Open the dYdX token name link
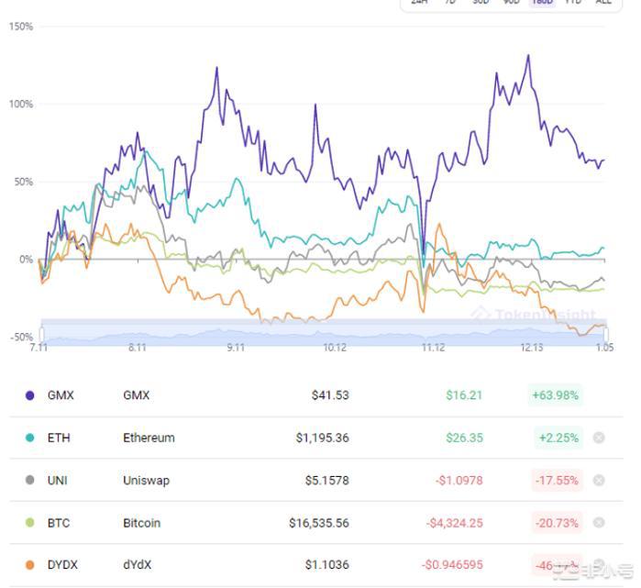The width and height of the screenshot is (641, 588). pos(138,565)
